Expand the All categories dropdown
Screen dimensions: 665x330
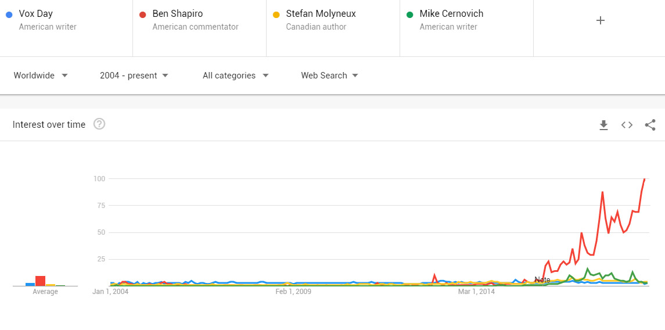pos(235,76)
